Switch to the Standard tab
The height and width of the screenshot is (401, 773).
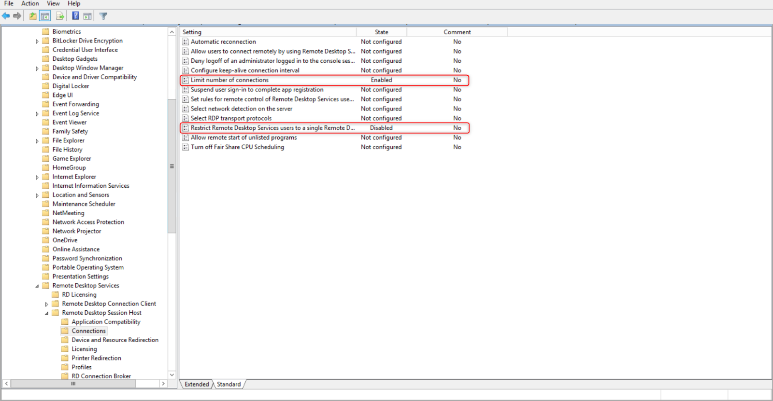click(229, 384)
